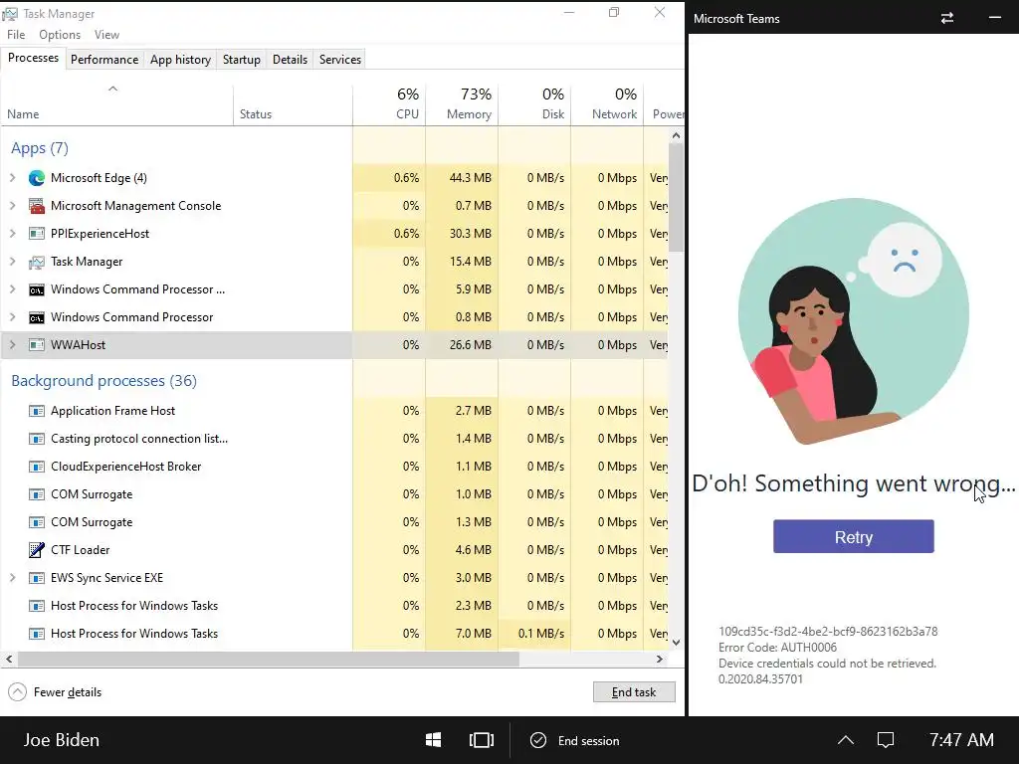The image size is (1019, 764).
Task: Switch to the Startup tab
Action: point(242,59)
